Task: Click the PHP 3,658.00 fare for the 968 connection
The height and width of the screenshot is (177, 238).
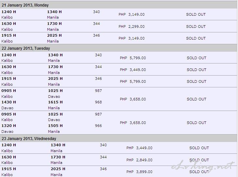Action: click(x=133, y=99)
